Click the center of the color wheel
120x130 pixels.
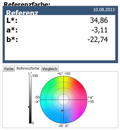coord(63,100)
